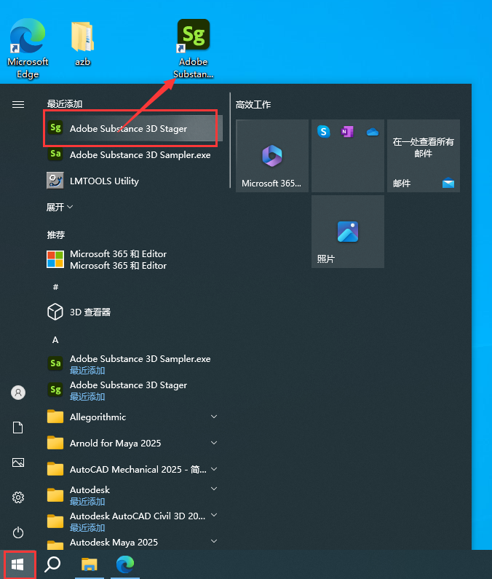Launch Adobe Substance 3D Sampler.exe in recently added

[x=133, y=154]
